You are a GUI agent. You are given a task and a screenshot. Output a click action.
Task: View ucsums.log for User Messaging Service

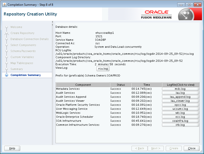click(180, 109)
